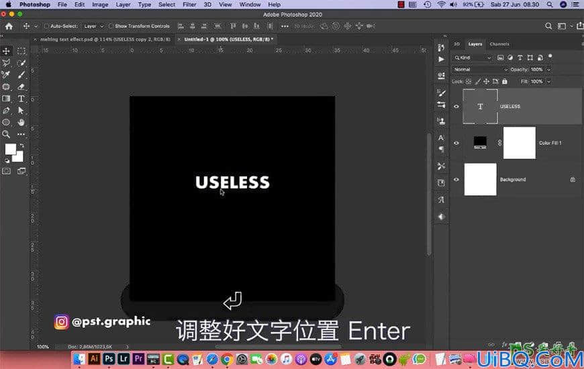The image size is (584, 369).
Task: Select the Brush tool
Action: point(21,75)
